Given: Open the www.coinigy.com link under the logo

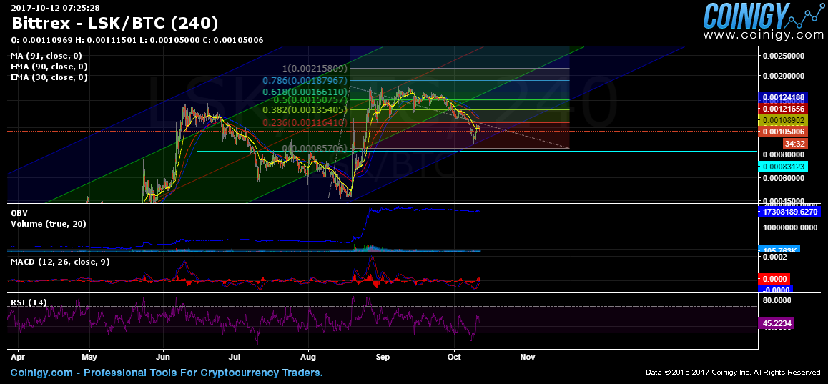Looking at the screenshot, I should [x=764, y=35].
